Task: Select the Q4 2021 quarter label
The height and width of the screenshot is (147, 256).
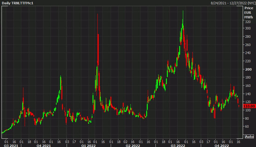Action: coord(41,145)
